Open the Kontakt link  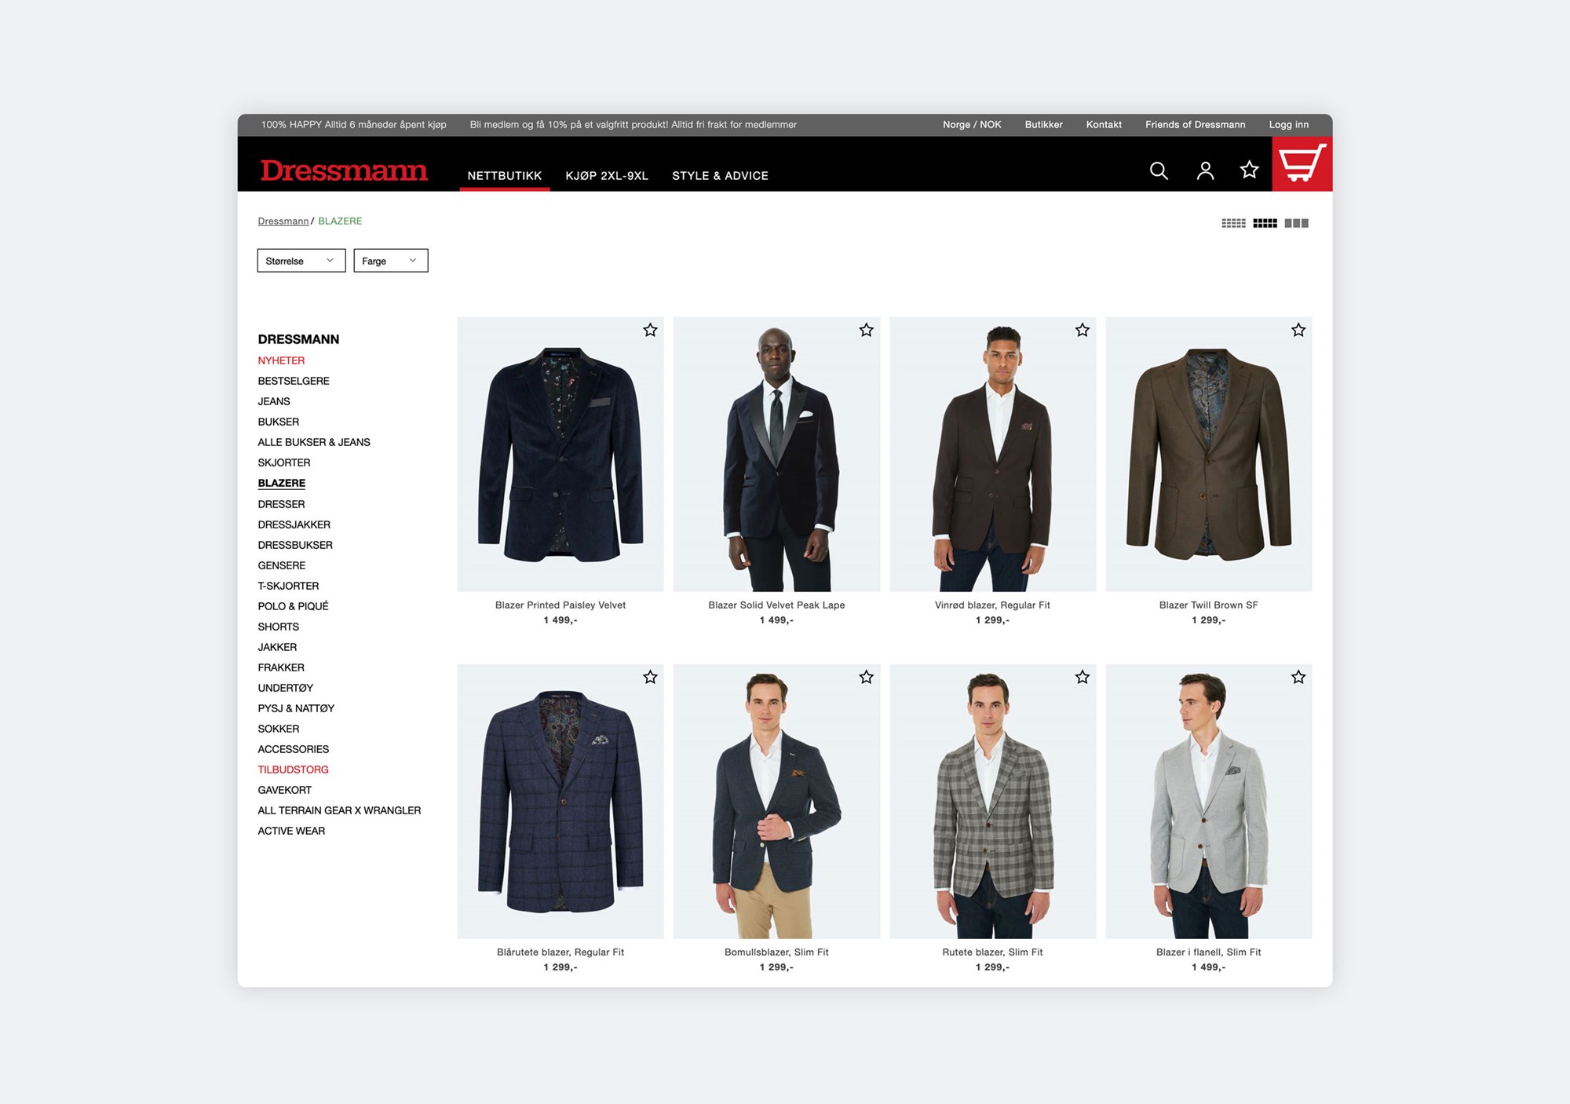pyautogui.click(x=1104, y=125)
